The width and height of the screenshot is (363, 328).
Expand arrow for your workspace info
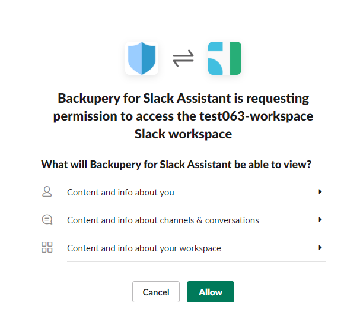pyautogui.click(x=320, y=248)
